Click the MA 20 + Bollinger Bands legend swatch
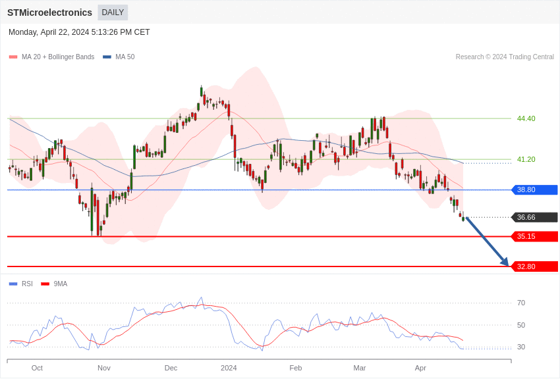560x379 pixels. (x=13, y=57)
